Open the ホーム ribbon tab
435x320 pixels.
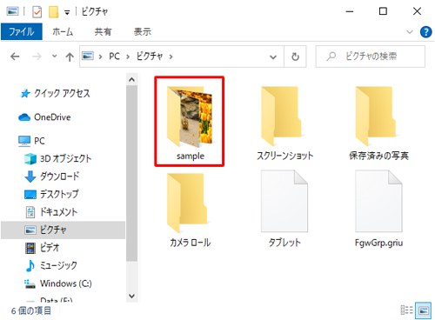(x=63, y=31)
